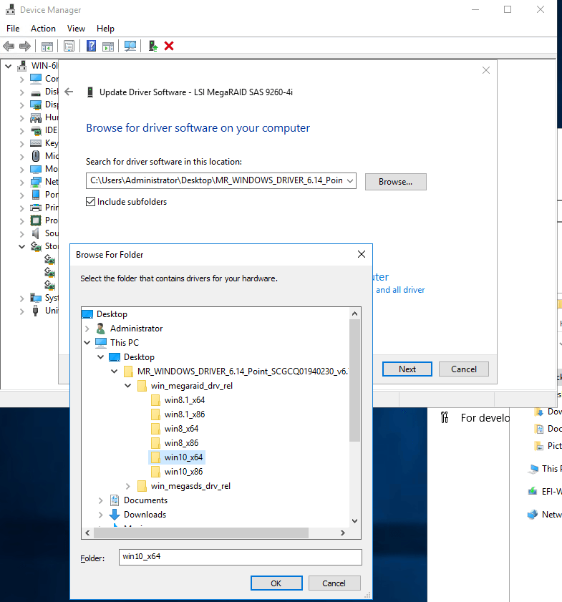Viewport: 562px width, 602px height.
Task: Click OK in Browse For Folder
Action: tap(276, 583)
